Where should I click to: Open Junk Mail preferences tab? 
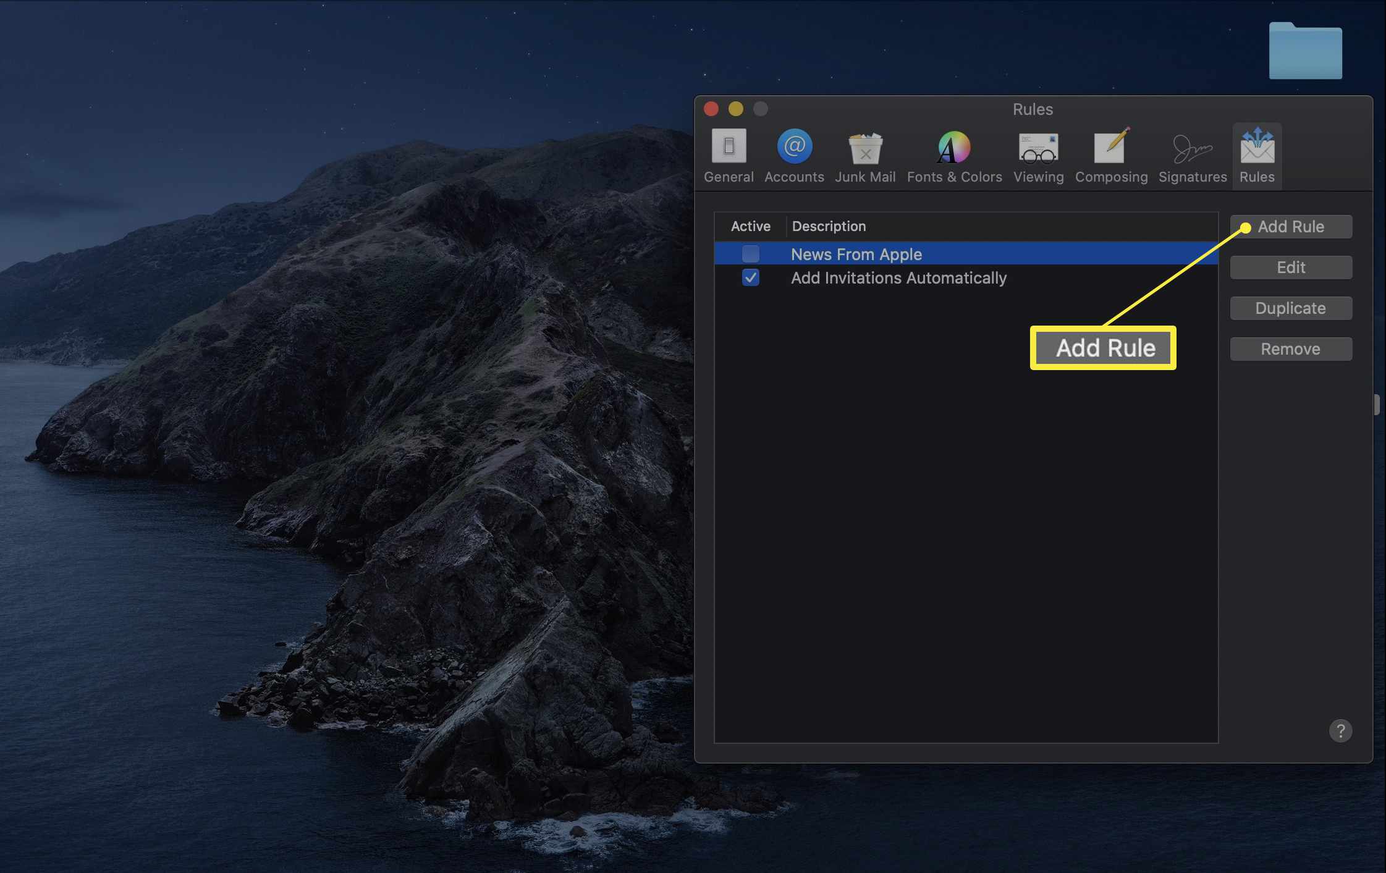point(865,156)
